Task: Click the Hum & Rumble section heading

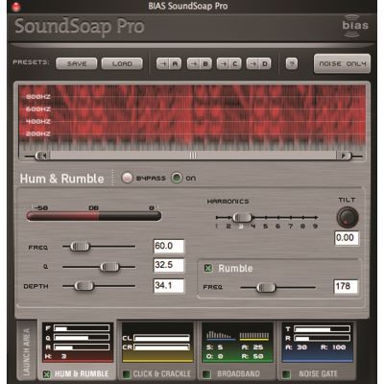Action: click(x=61, y=179)
